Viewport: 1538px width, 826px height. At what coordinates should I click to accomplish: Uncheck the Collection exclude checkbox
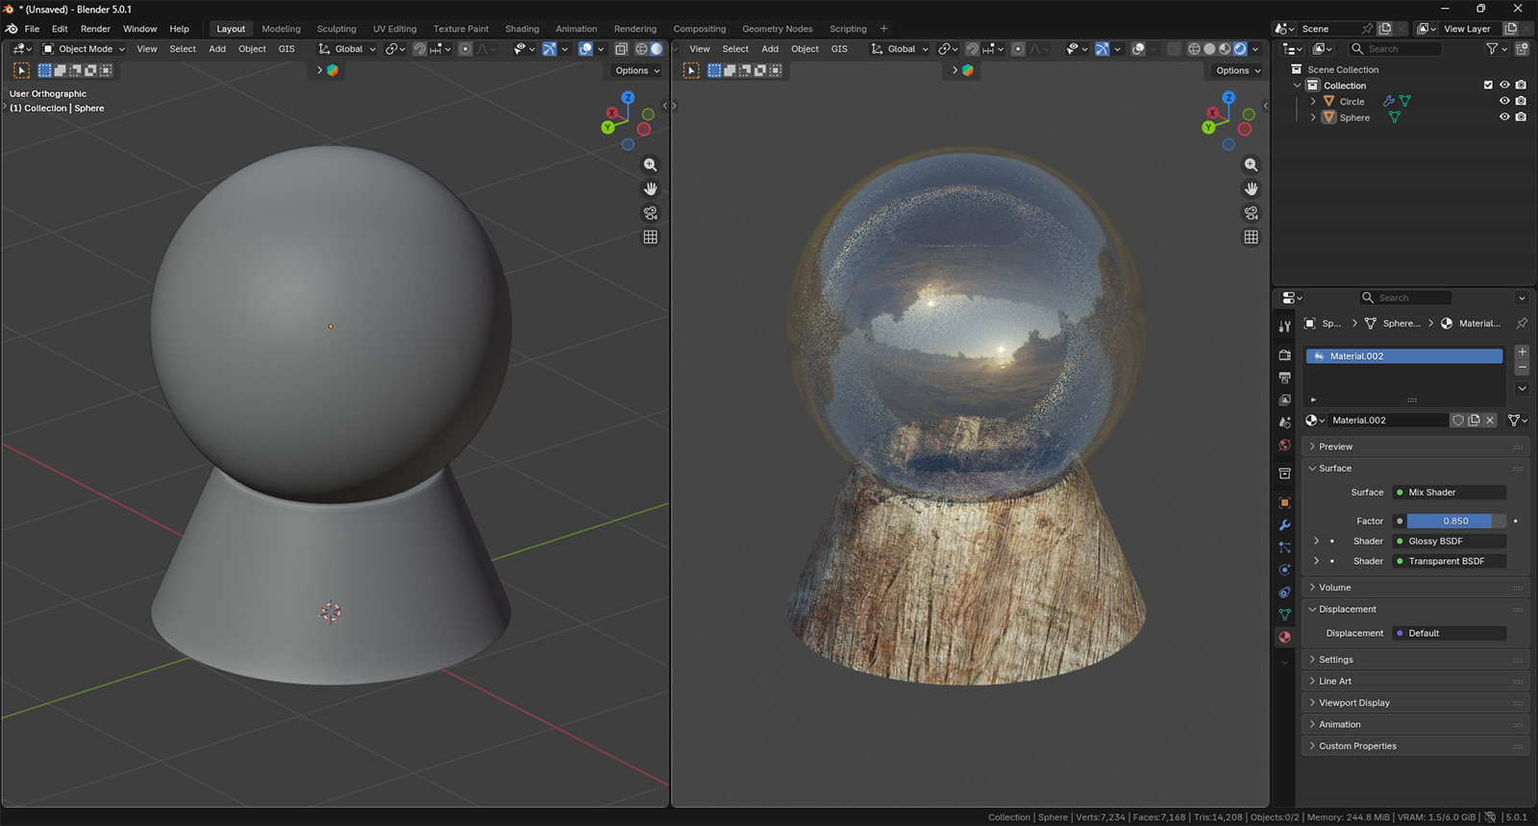[x=1488, y=85]
